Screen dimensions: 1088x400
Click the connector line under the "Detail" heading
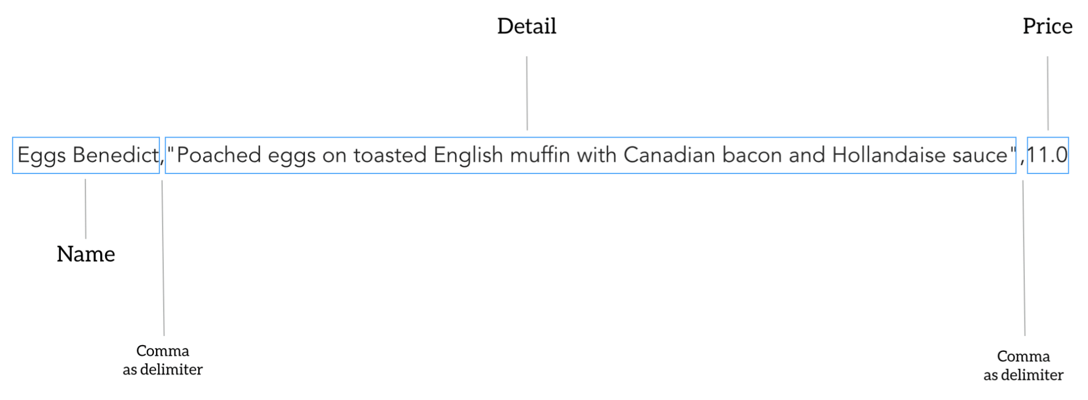click(527, 93)
